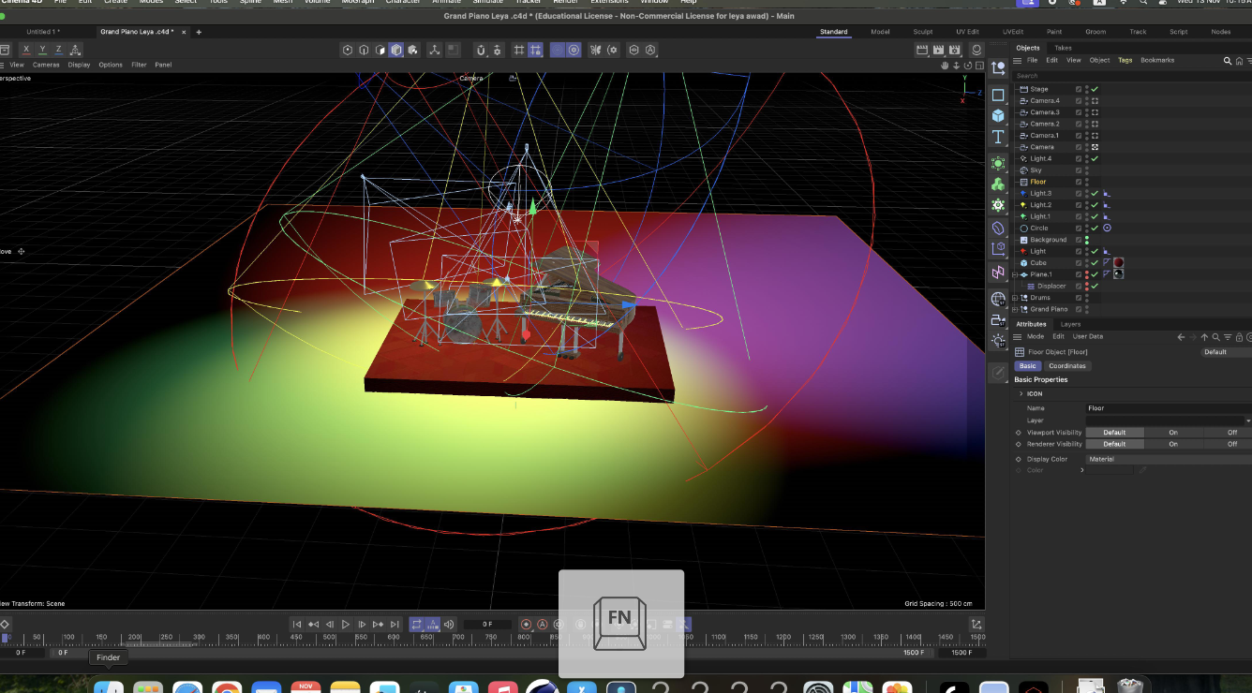Toggle Displacer enable checkmark
This screenshot has height=693, width=1252.
pos(1095,286)
